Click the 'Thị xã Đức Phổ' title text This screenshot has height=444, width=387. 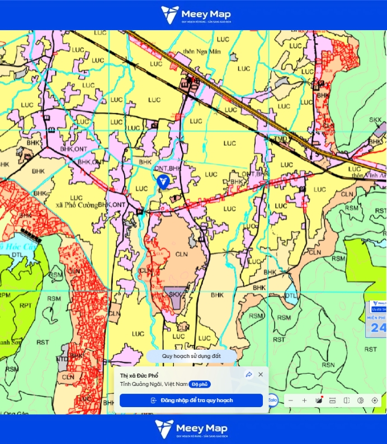point(139,375)
